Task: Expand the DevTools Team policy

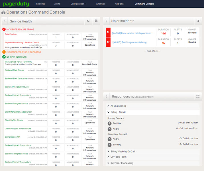Action: tap(153, 157)
